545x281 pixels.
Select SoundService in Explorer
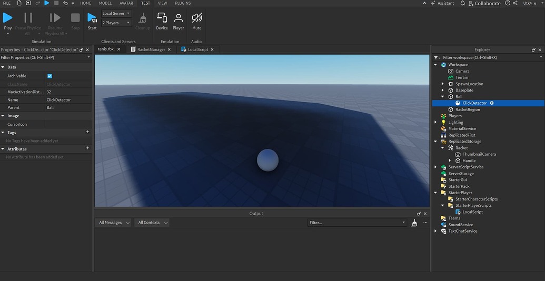[x=461, y=225]
